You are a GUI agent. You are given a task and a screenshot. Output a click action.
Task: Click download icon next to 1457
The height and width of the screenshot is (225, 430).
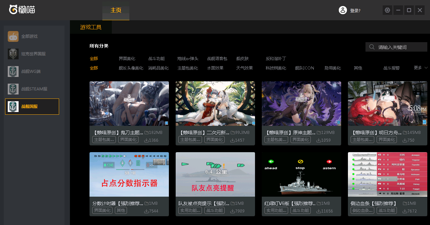[x=233, y=140]
